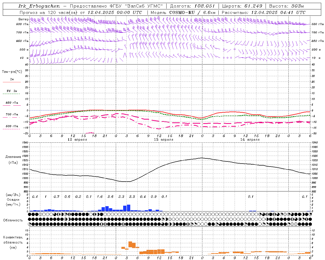Select the Высота: 303м elevation text
This screenshot has height=260, width=325.
[x=286, y=6]
